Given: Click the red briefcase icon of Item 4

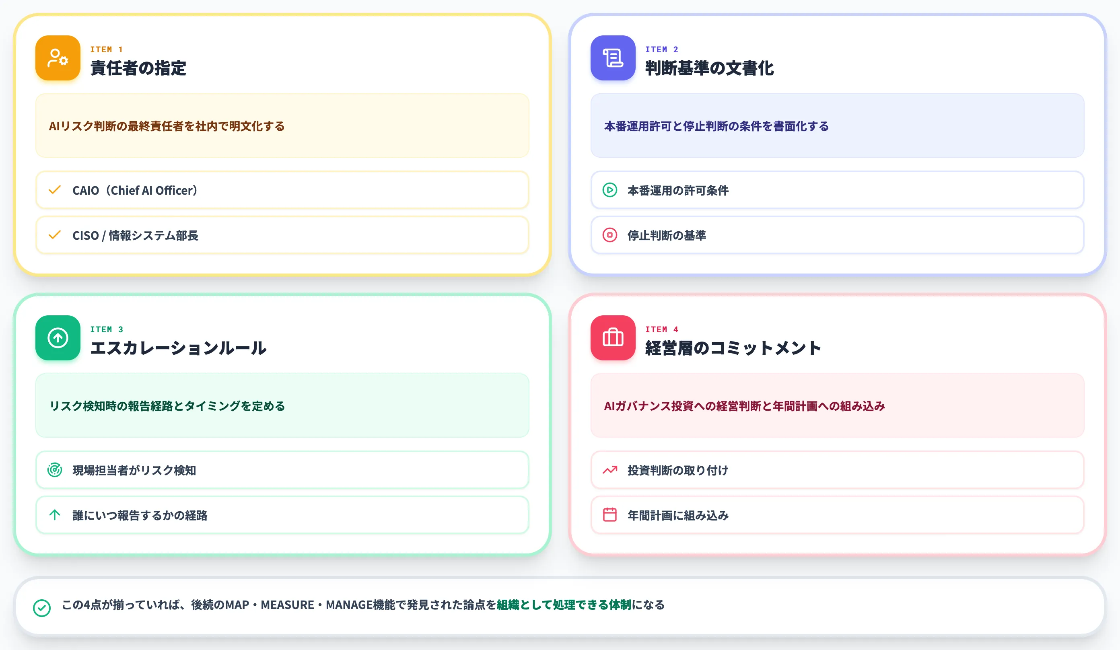Looking at the screenshot, I should [613, 337].
